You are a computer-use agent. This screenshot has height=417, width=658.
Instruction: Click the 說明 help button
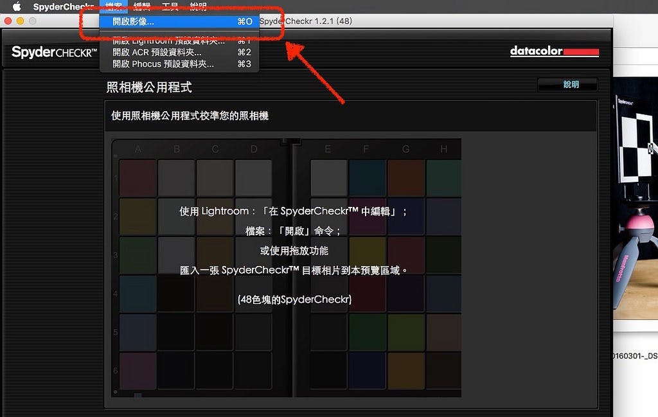[570, 85]
